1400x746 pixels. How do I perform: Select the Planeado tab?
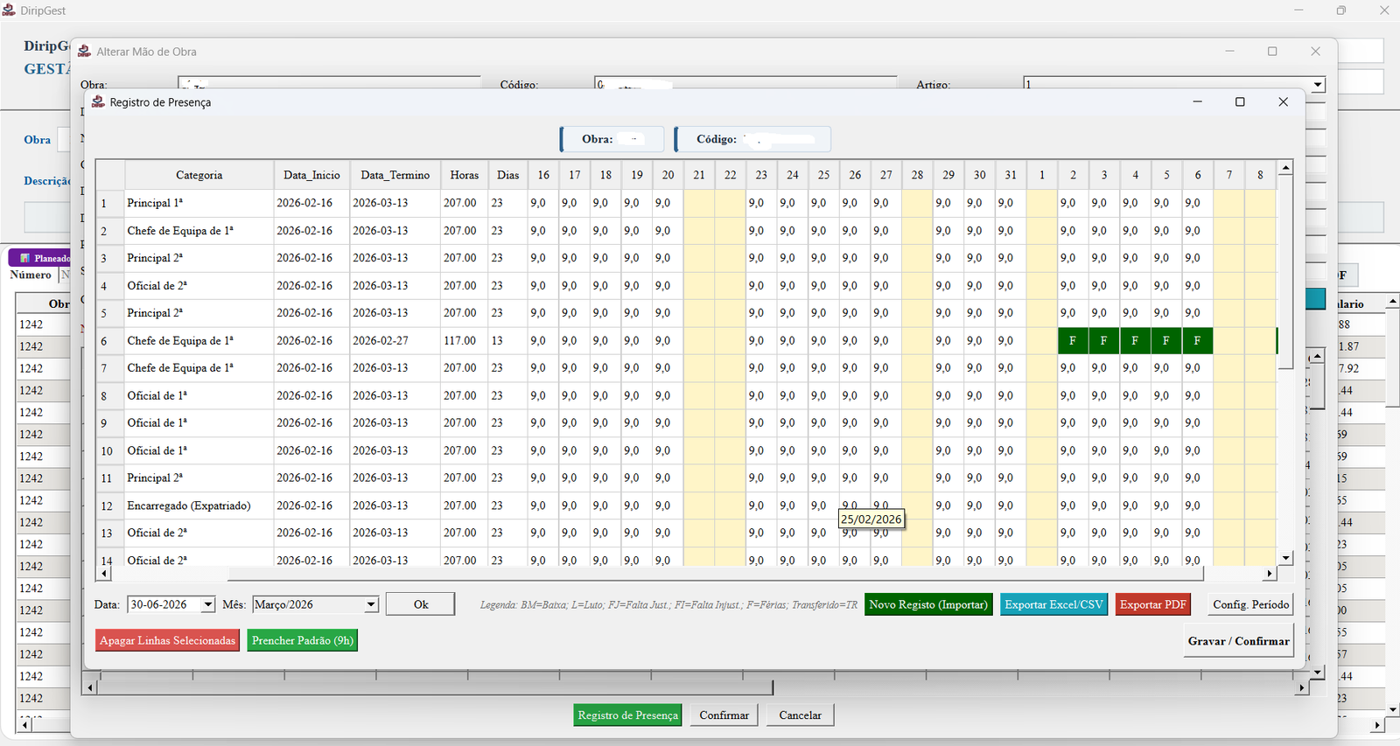pyautogui.click(x=39, y=258)
